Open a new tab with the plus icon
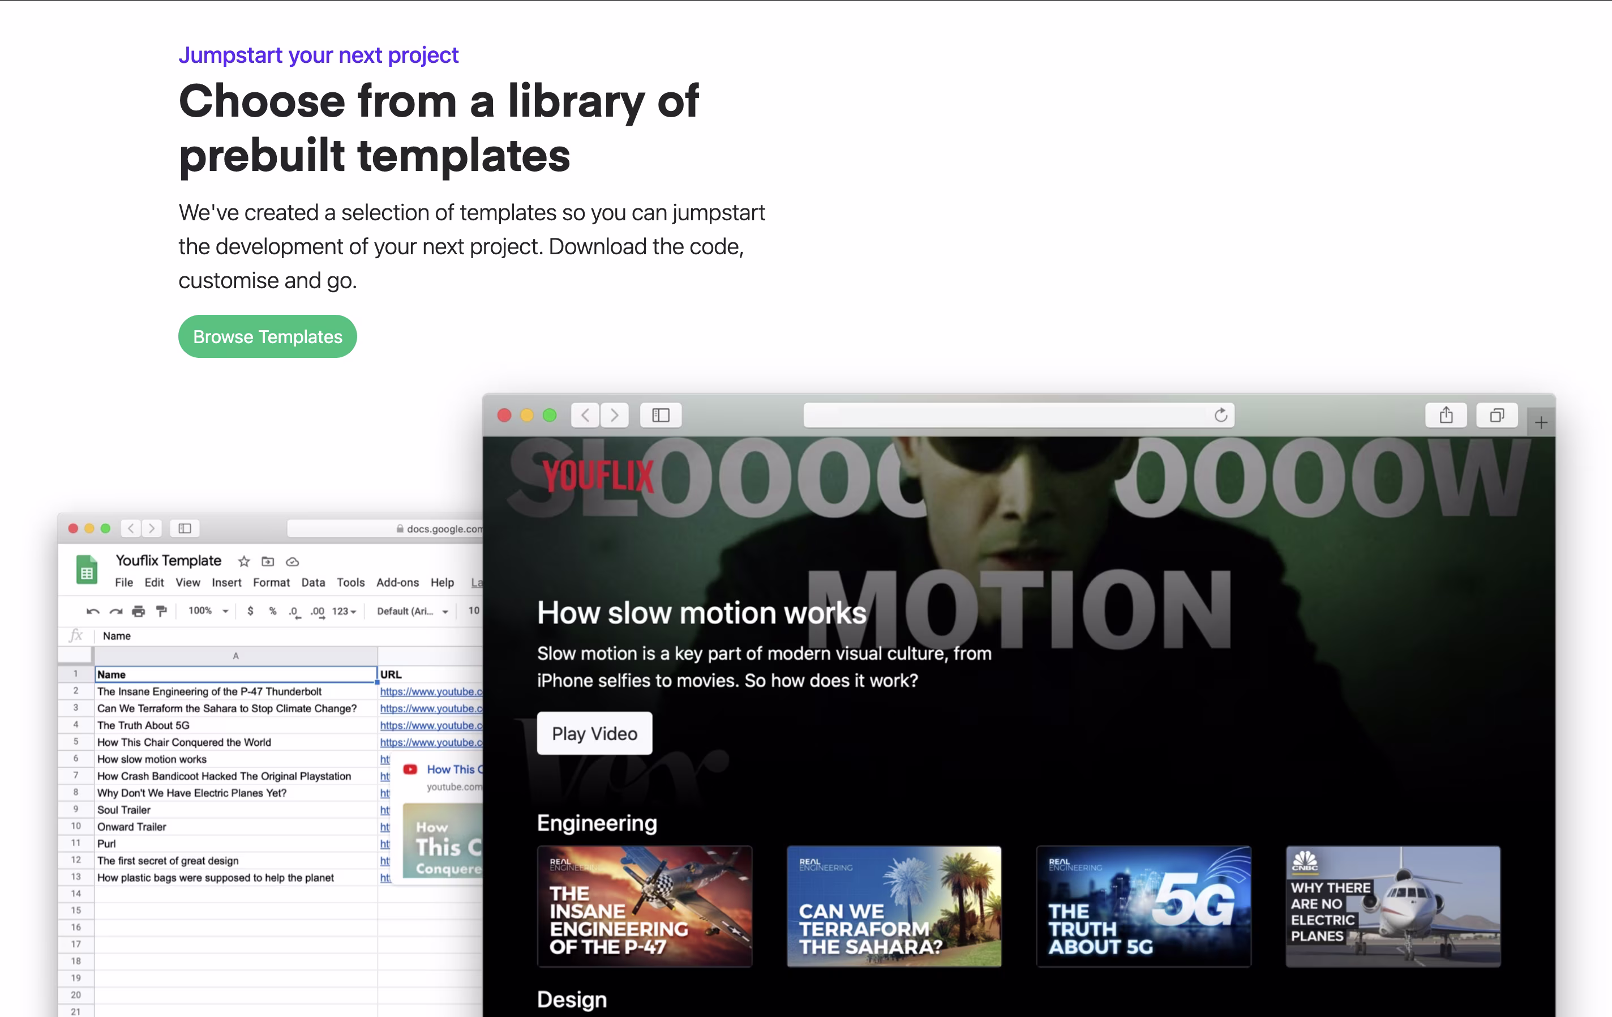The height and width of the screenshot is (1017, 1612). [1541, 422]
